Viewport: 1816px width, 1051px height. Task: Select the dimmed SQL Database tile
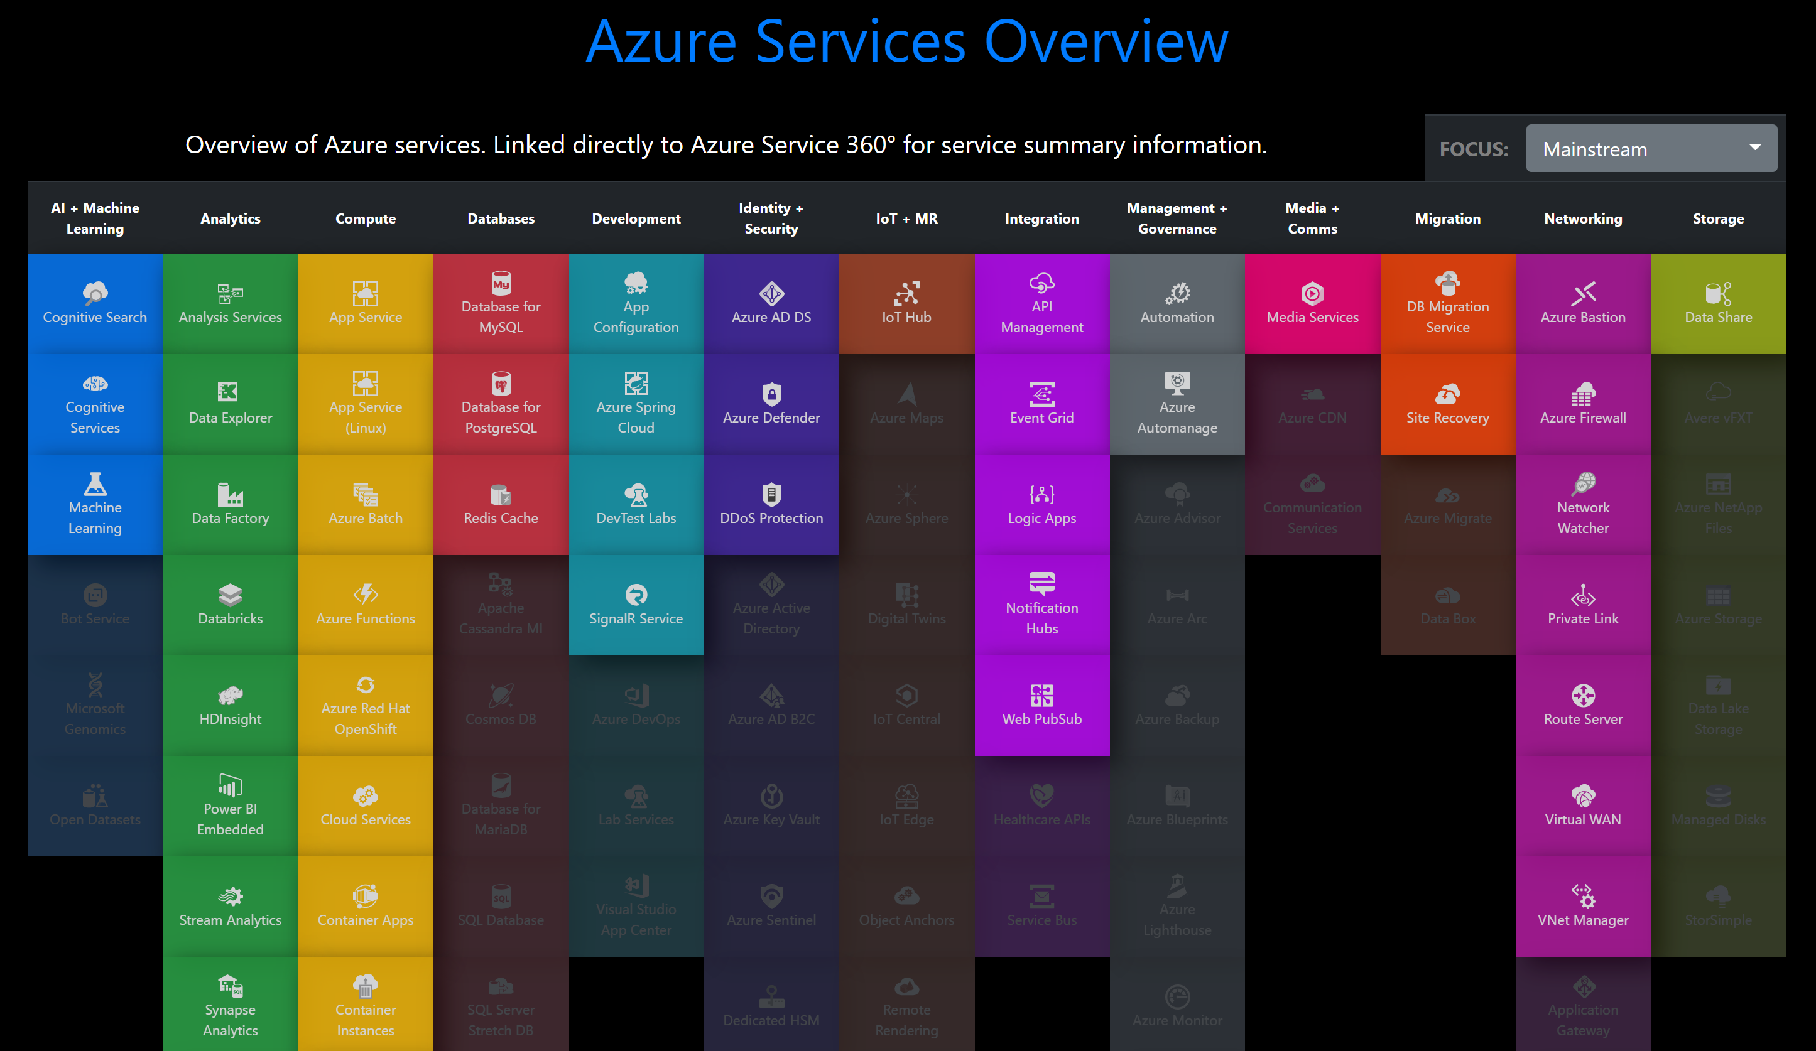point(501,906)
